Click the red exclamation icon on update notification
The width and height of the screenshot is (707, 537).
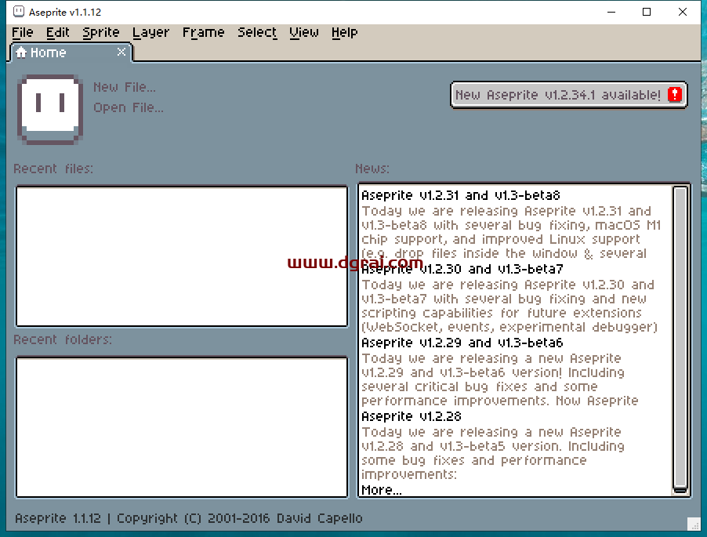675,93
